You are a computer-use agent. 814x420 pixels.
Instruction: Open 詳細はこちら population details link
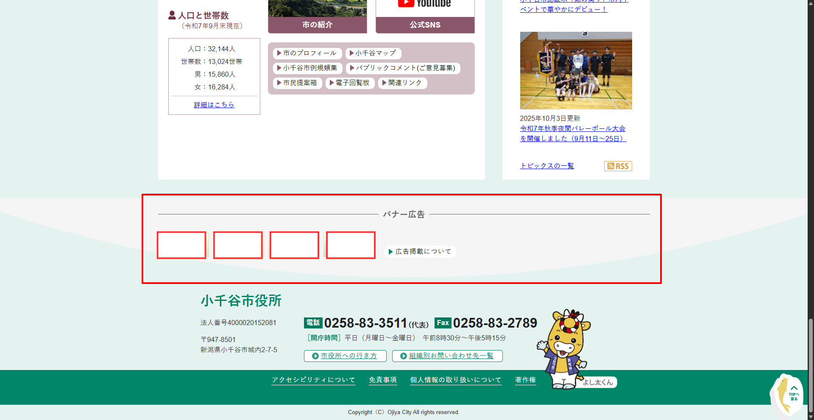point(214,105)
